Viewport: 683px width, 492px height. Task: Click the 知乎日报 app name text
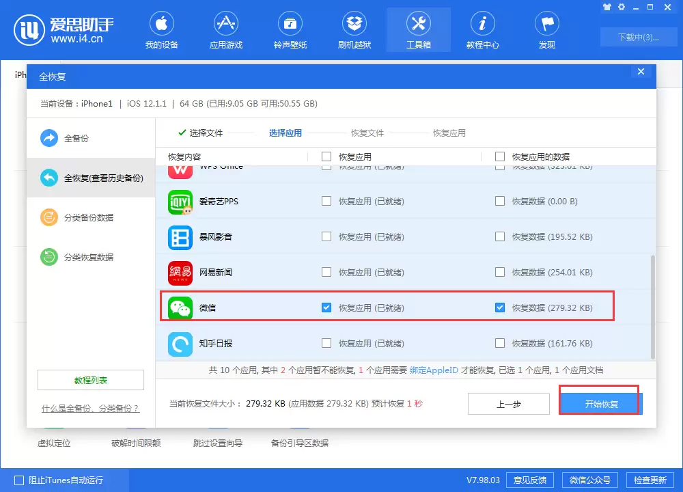(216, 344)
